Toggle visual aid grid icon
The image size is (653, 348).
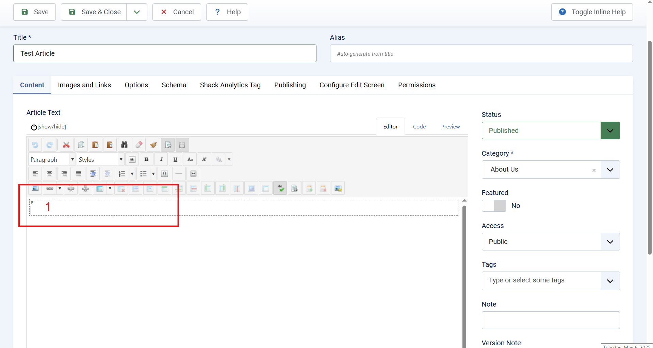pyautogui.click(x=182, y=145)
